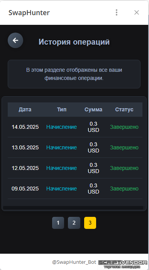Select the 13.05.2025 transaction date
Image resolution: width=149 pixels, height=270 pixels.
point(25,147)
